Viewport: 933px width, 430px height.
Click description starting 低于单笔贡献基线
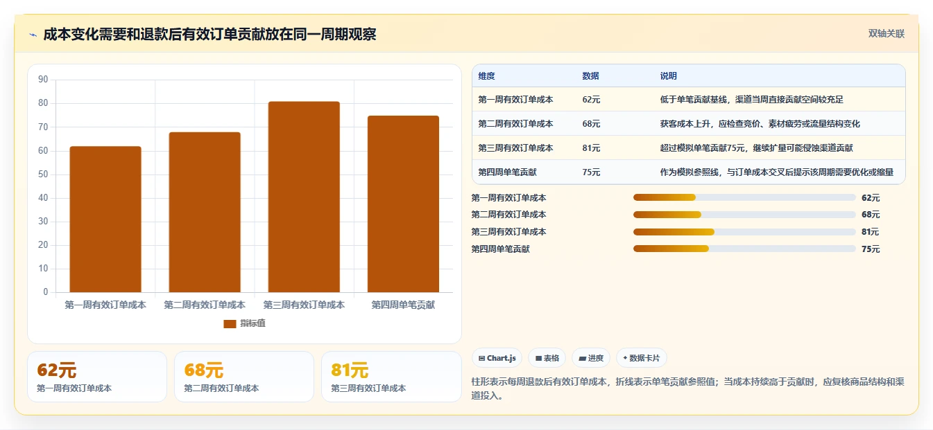point(752,100)
